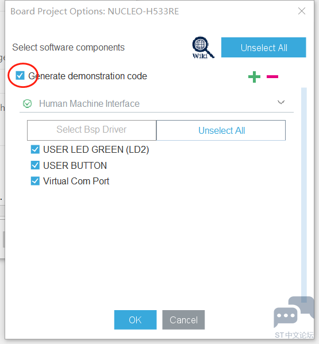The image size is (319, 344).
Task: Uncheck the USER BUTTON checkbox
Action: coord(35,165)
